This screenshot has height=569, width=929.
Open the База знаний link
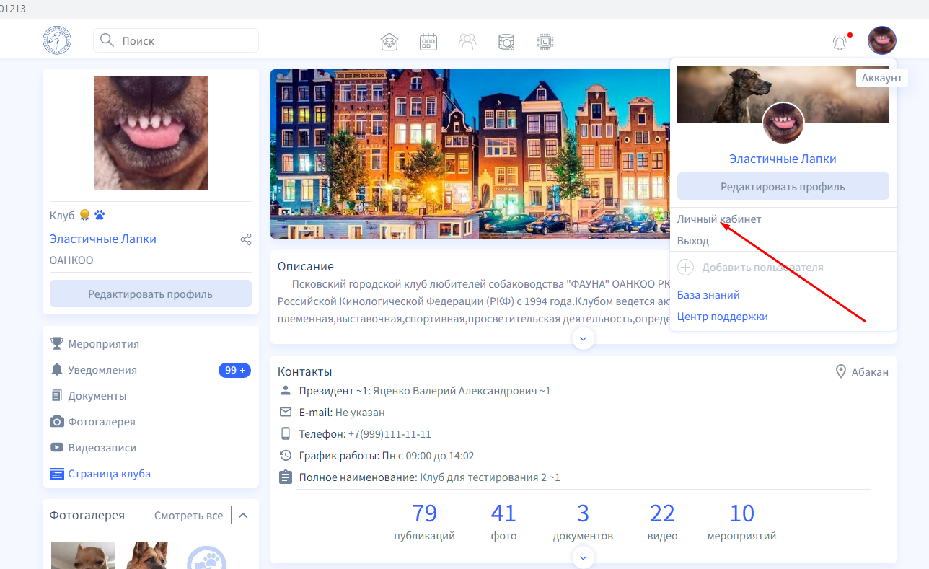pyautogui.click(x=708, y=295)
